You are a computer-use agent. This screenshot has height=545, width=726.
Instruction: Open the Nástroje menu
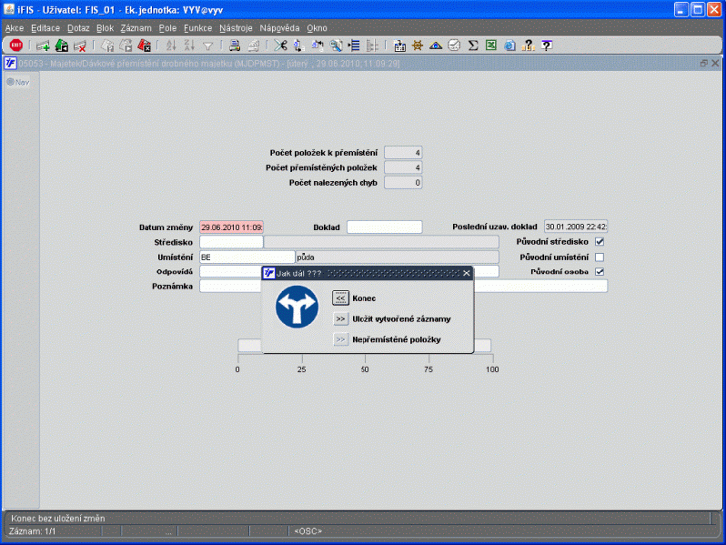pos(236,28)
